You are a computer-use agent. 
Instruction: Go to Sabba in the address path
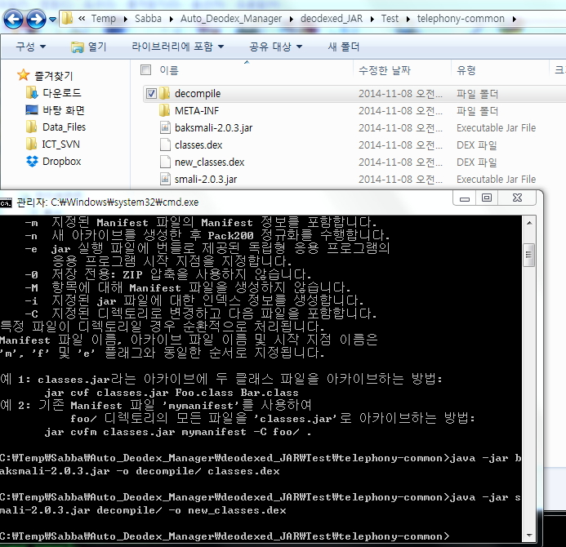click(148, 19)
